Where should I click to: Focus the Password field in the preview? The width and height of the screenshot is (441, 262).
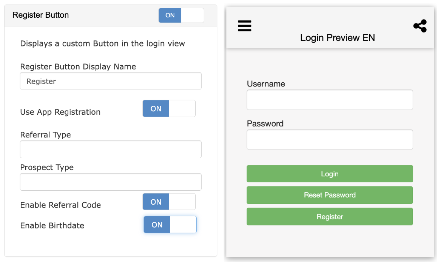[x=330, y=140]
